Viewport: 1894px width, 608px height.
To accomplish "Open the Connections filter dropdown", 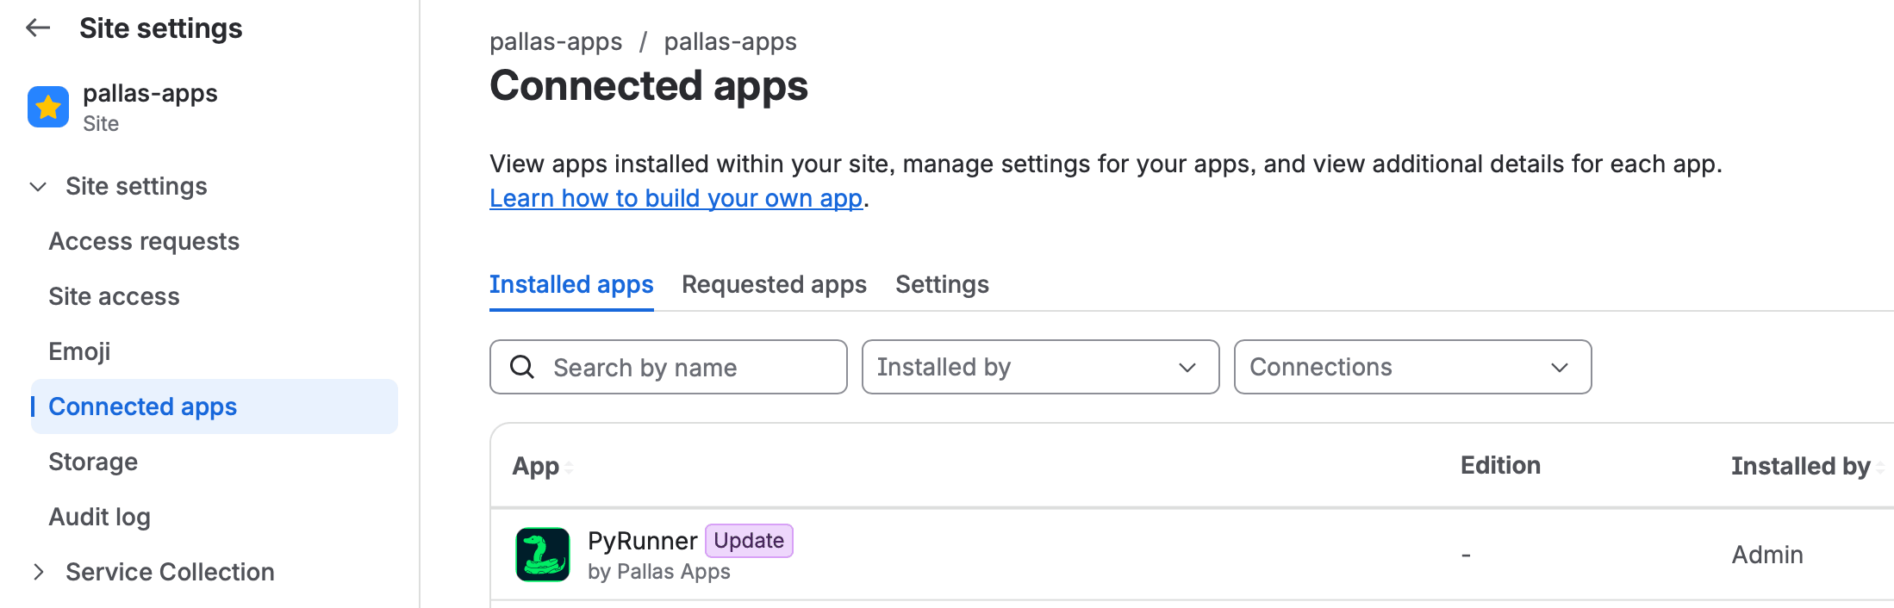I will coord(1412,367).
